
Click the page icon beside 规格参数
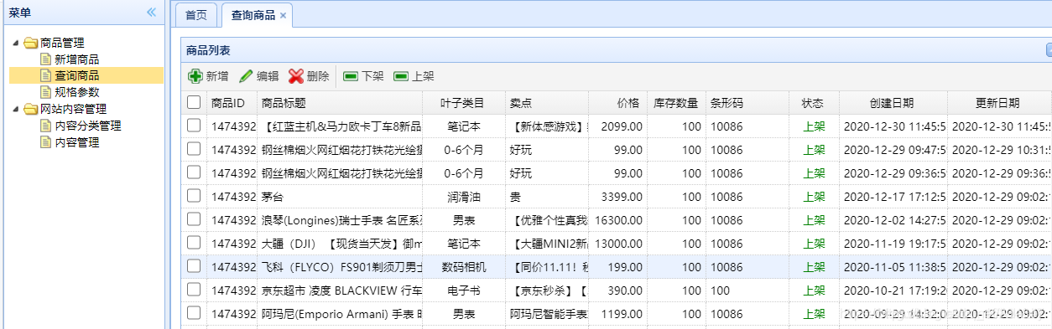tap(46, 92)
